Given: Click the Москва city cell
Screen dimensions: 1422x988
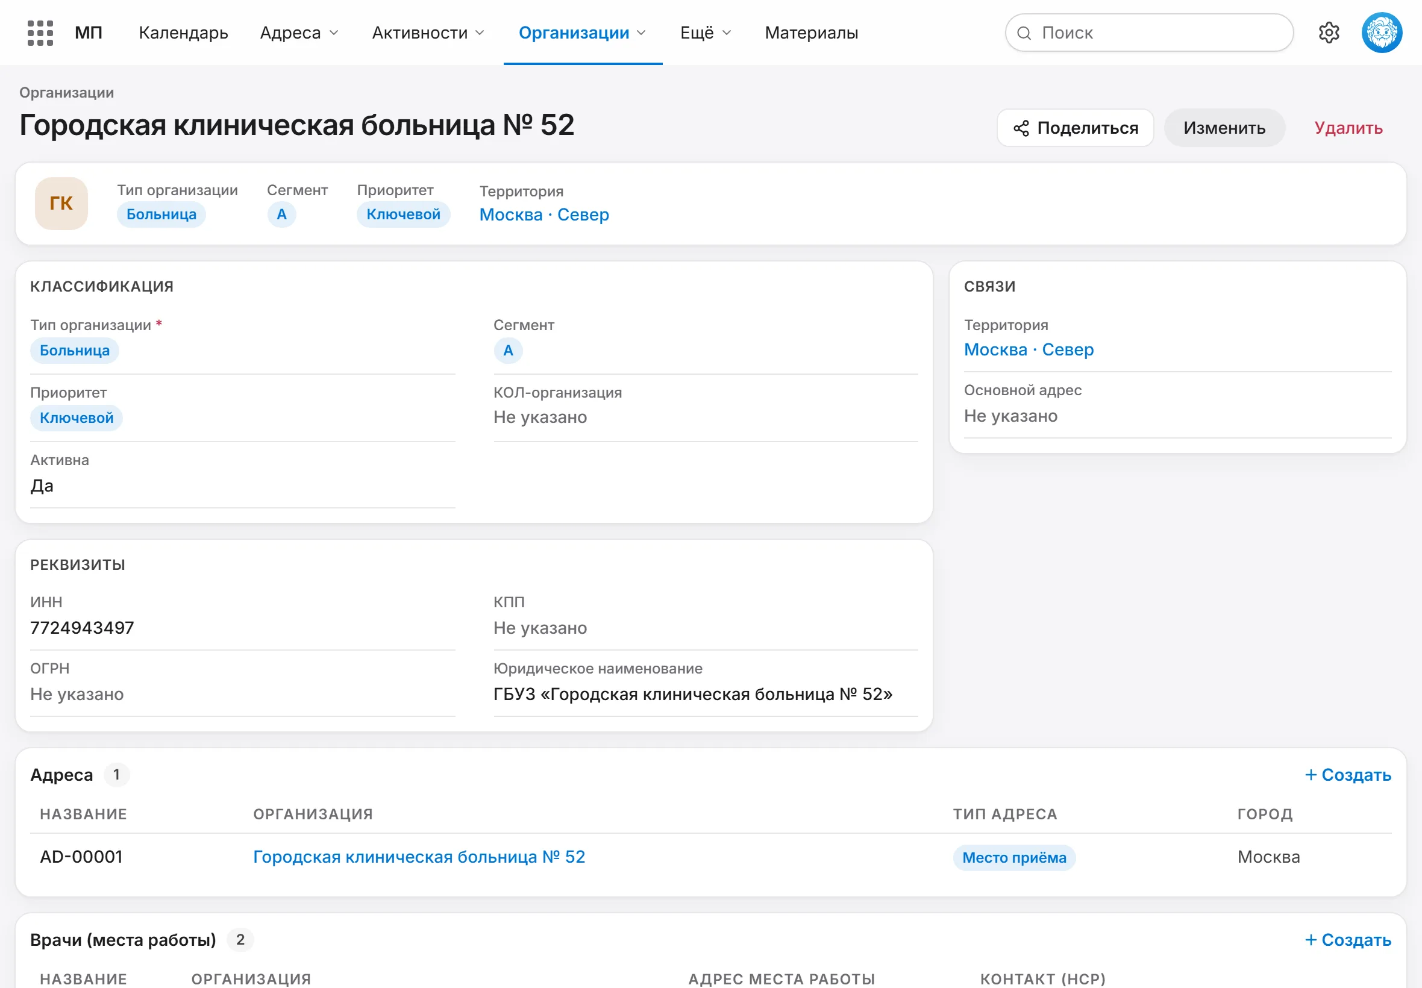Looking at the screenshot, I should pos(1268,857).
